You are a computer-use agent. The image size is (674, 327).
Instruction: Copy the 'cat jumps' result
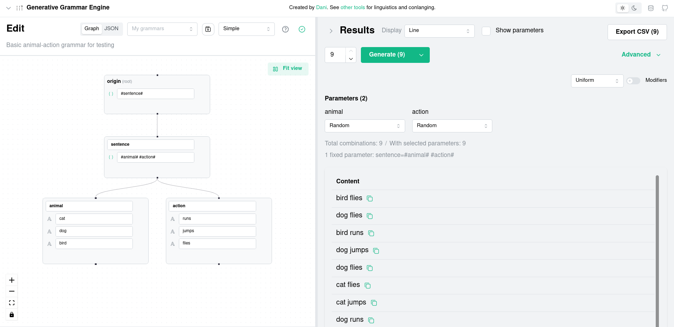pos(374,303)
